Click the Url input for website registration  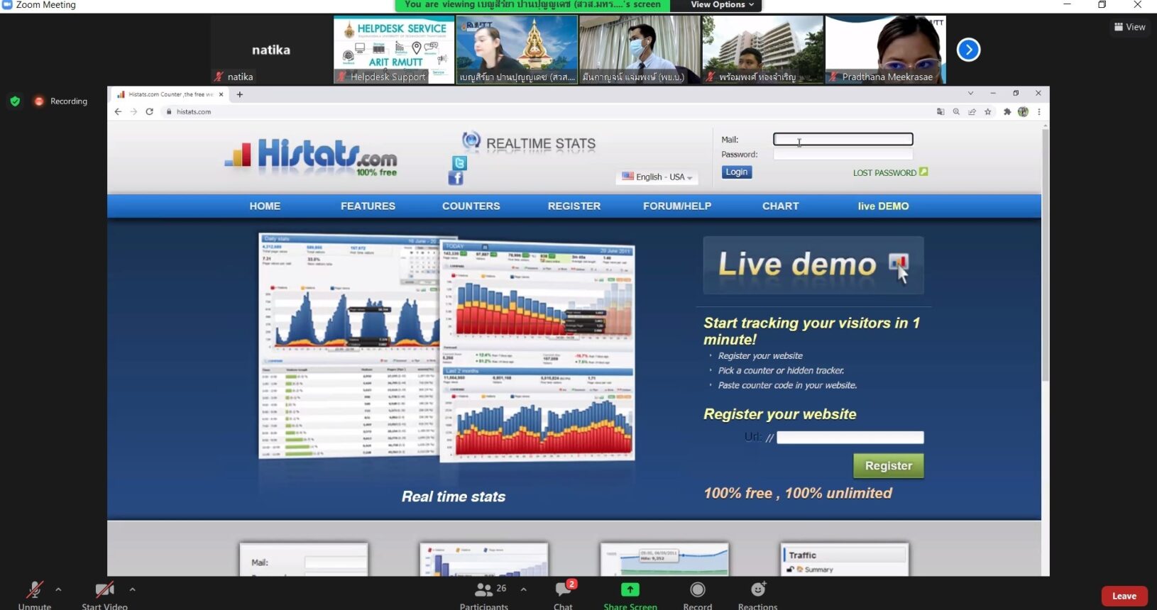pyautogui.click(x=850, y=438)
